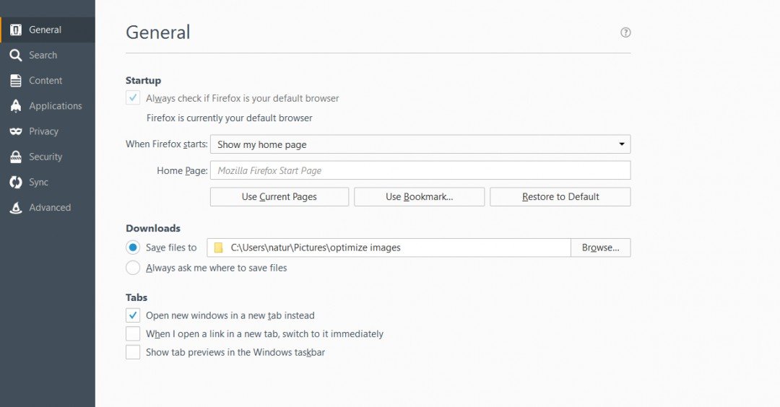Click the Startup section heading
The height and width of the screenshot is (407, 780).
pos(143,81)
